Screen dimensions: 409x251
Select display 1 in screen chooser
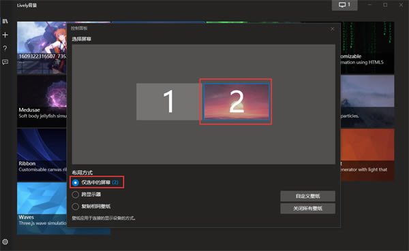[x=169, y=101]
